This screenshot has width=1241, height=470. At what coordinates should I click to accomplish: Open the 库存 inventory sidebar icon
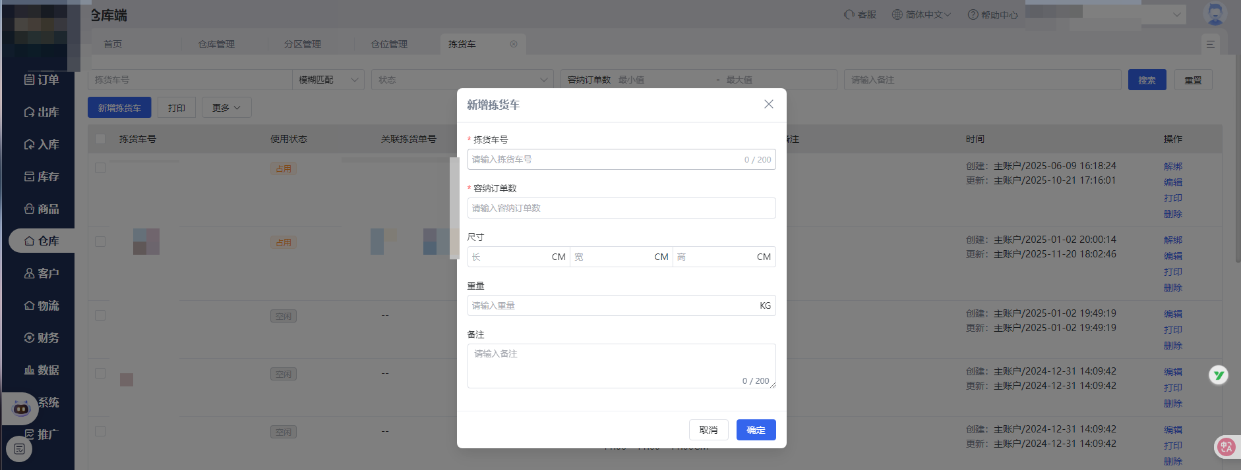pos(30,176)
